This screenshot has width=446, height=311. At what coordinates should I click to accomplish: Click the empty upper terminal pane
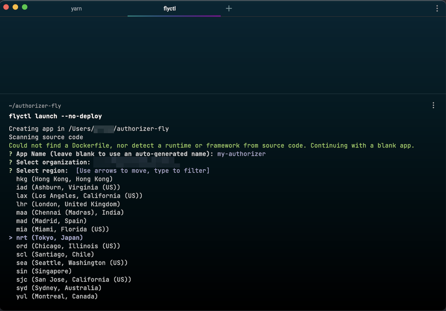223,57
